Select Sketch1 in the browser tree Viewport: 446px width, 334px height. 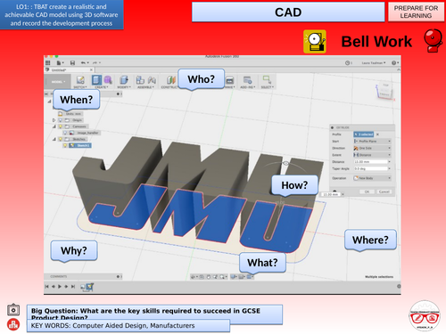tap(80, 145)
